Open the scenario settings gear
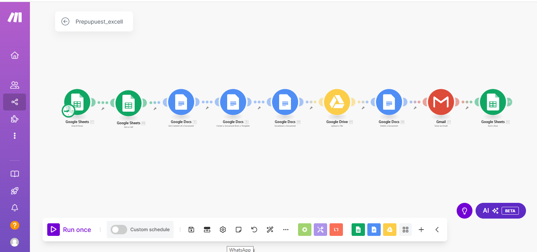 pos(222,230)
